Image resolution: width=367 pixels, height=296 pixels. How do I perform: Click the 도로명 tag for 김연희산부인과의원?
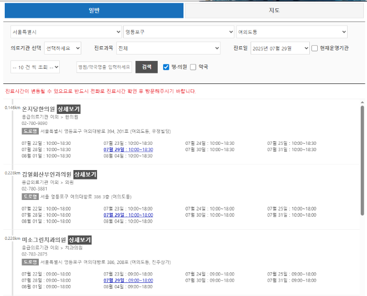pyautogui.click(x=30, y=196)
